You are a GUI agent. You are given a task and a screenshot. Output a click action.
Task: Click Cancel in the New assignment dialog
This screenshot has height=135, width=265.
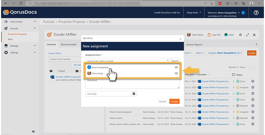(162, 101)
